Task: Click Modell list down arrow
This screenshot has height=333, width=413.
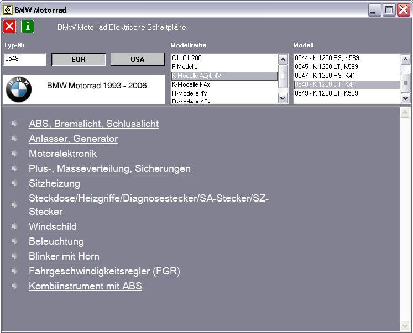Action: click(x=405, y=98)
